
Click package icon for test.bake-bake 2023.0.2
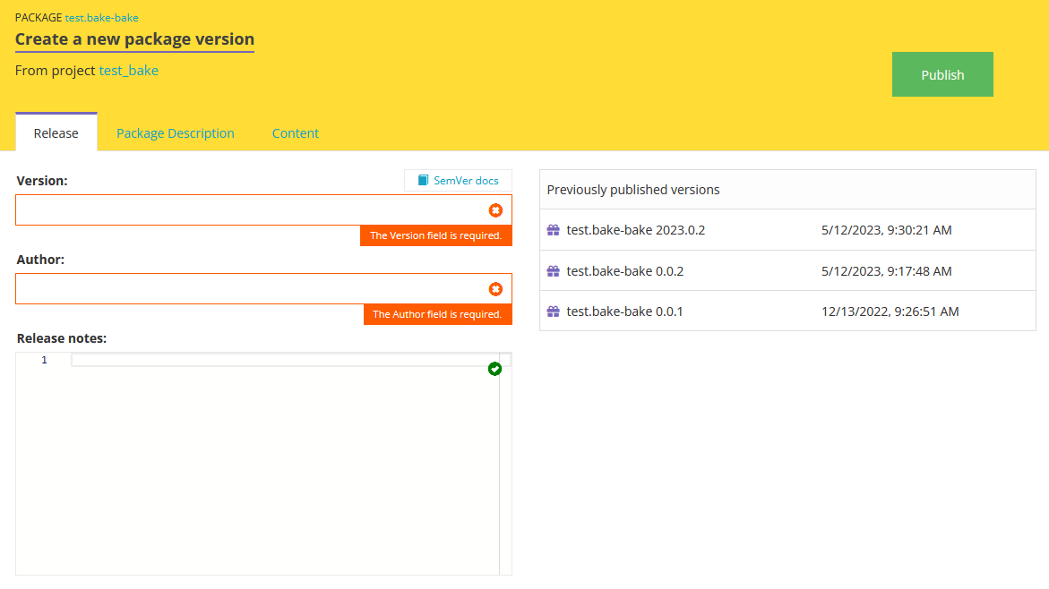click(554, 230)
